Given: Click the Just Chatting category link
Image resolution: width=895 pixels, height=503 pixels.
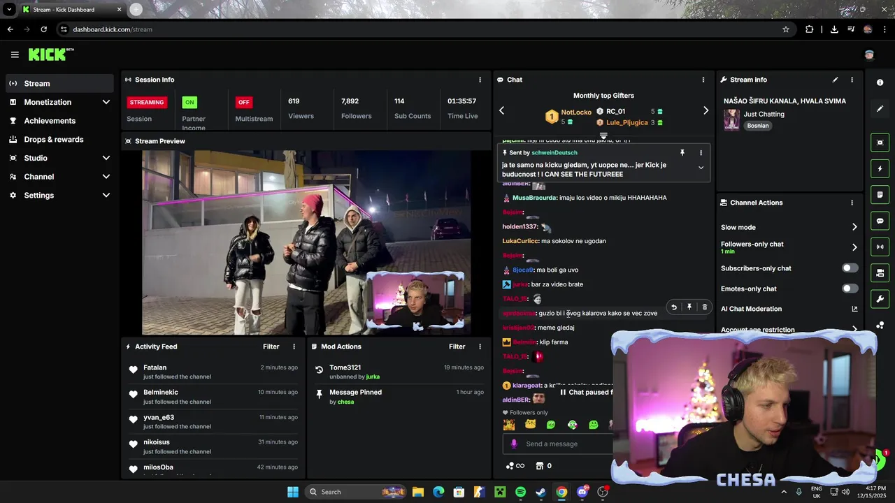Looking at the screenshot, I should click(x=764, y=114).
